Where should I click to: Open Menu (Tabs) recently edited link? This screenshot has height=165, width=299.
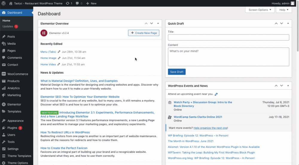(48, 52)
